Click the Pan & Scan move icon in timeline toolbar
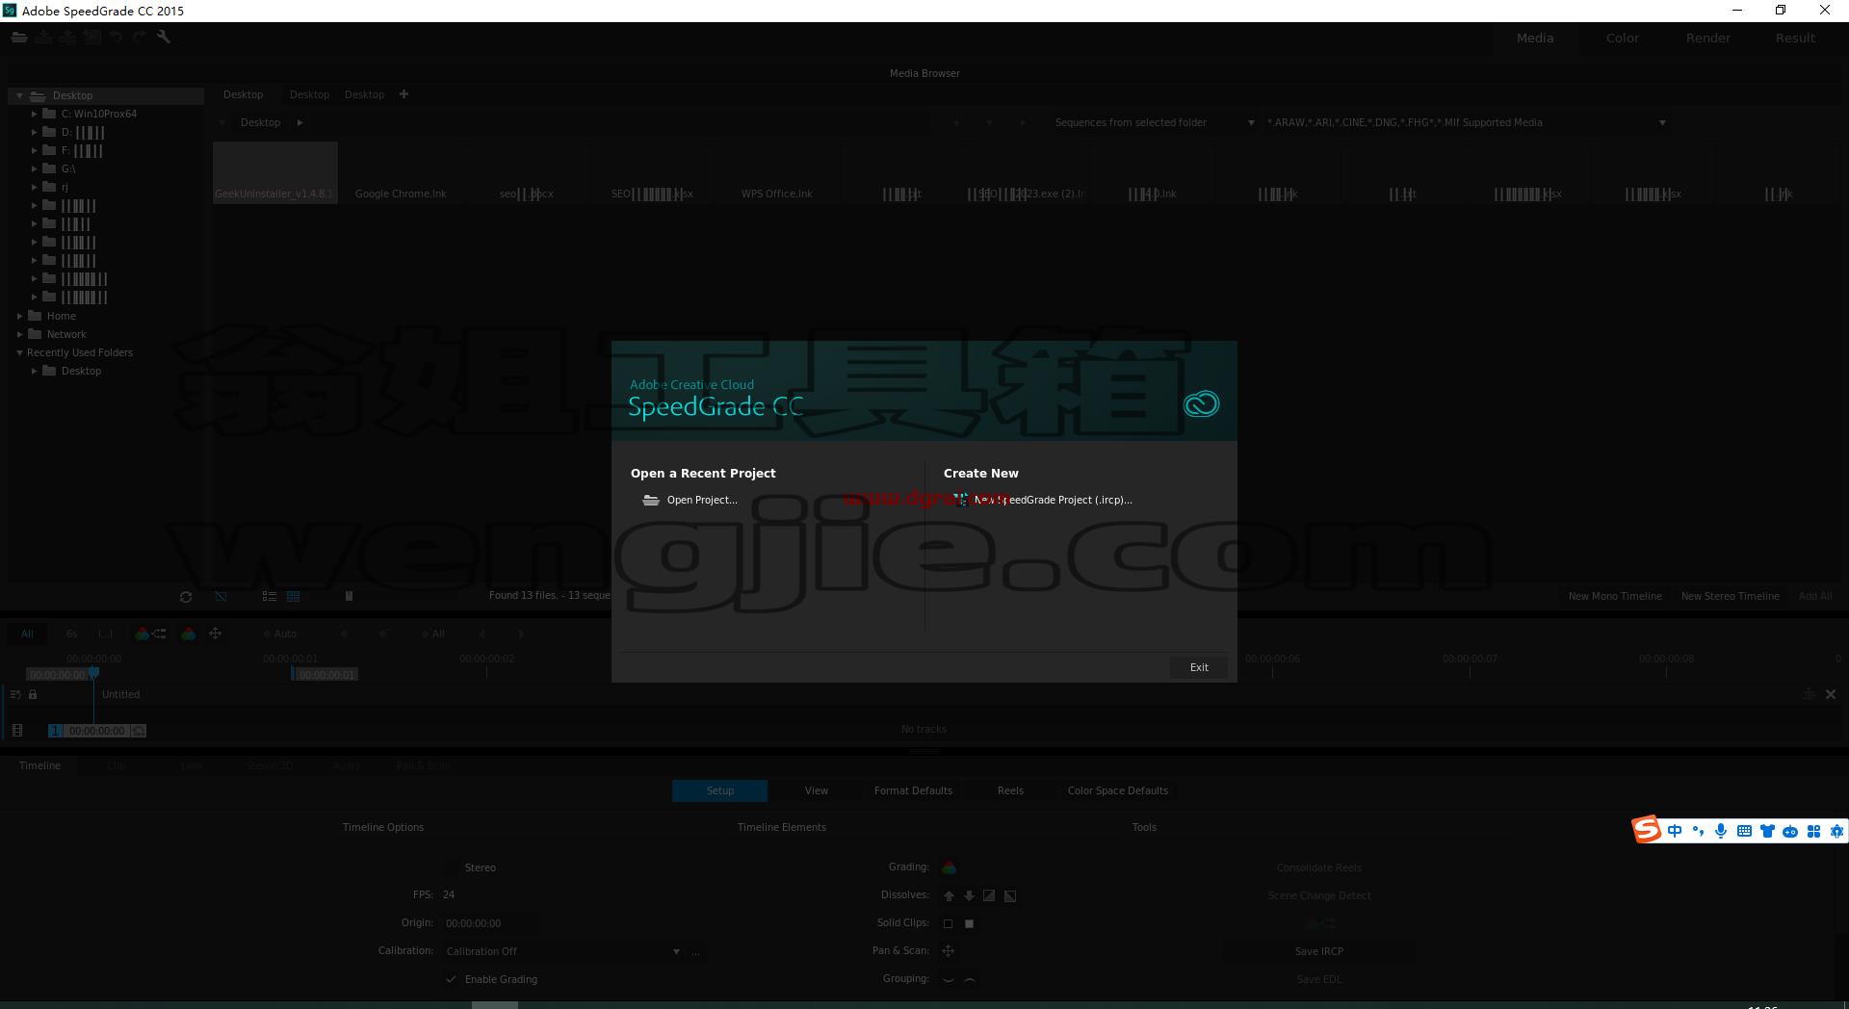 coord(216,634)
